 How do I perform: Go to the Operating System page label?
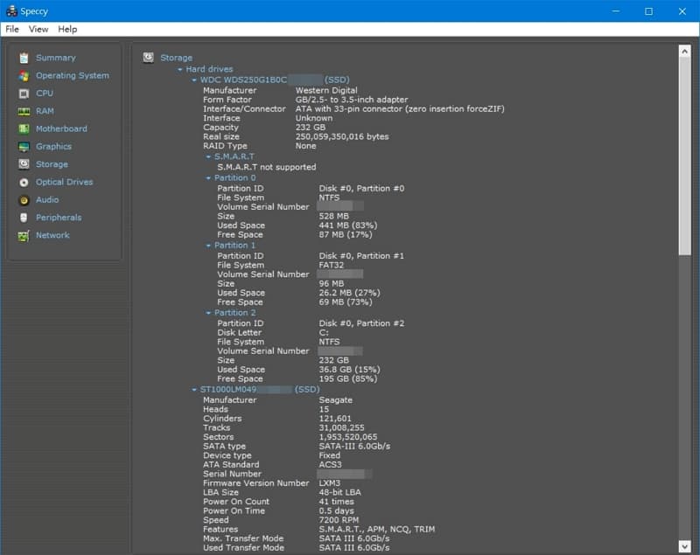click(x=73, y=76)
